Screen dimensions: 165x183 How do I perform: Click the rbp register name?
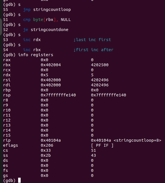click(x=7, y=90)
